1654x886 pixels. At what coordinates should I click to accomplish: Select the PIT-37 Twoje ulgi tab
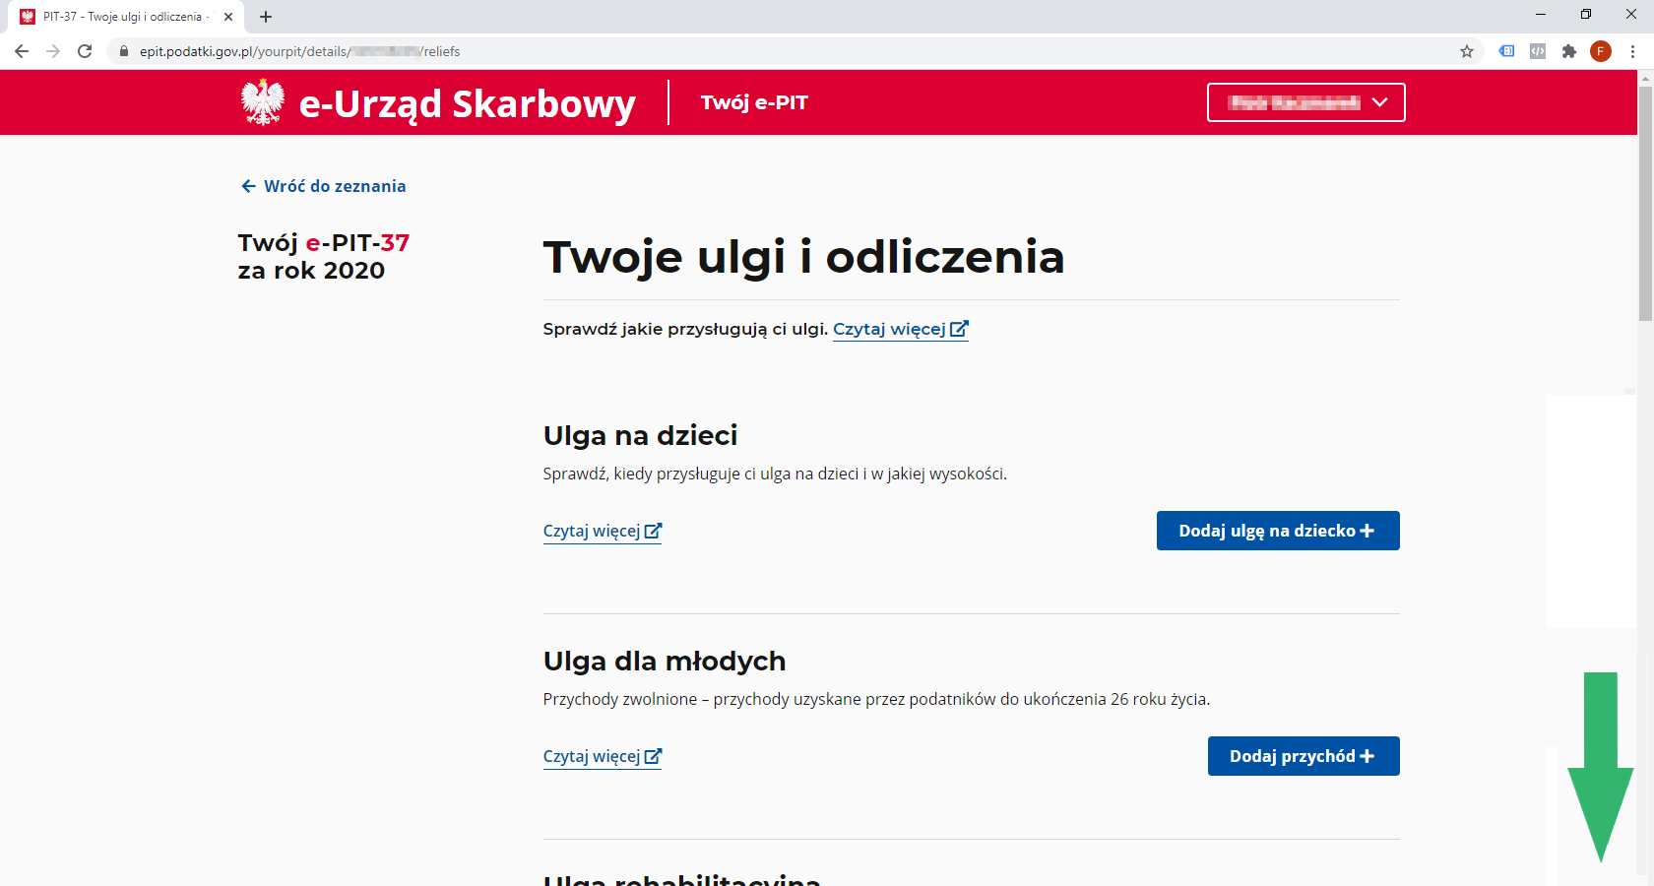click(x=126, y=17)
